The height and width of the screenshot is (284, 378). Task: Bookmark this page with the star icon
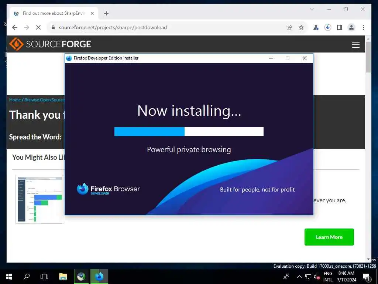click(x=301, y=27)
